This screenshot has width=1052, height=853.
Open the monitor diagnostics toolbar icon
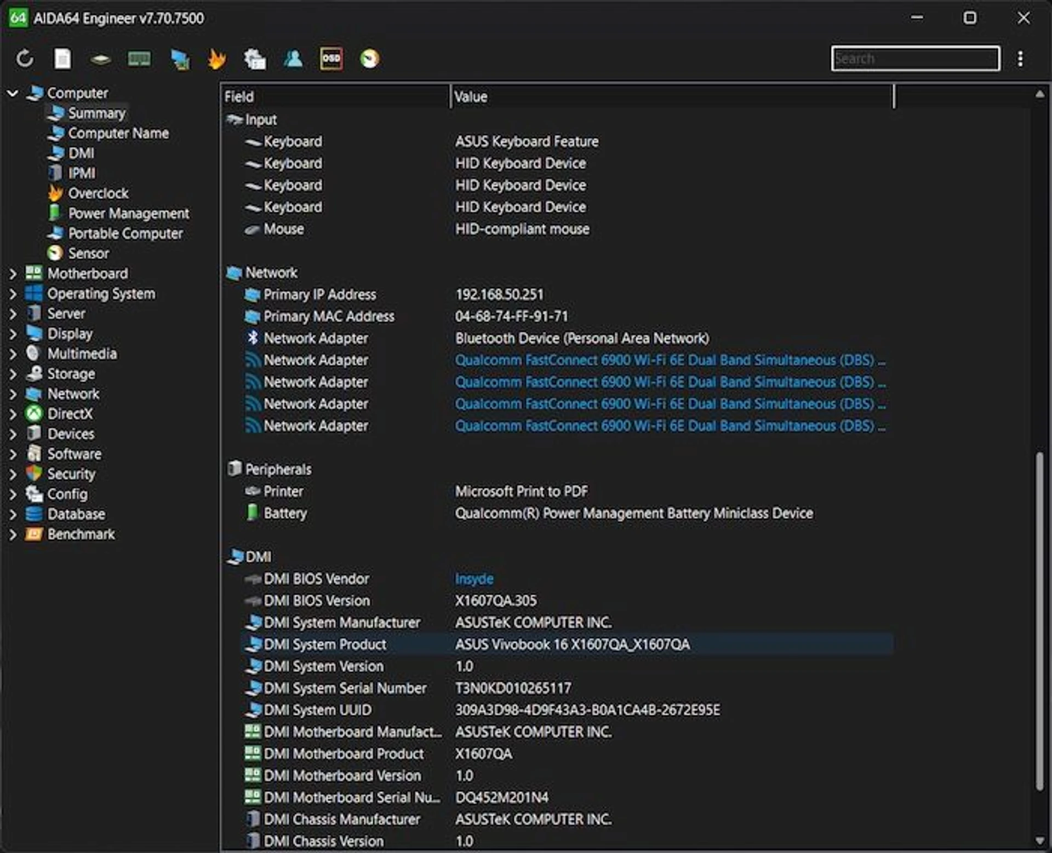tap(180, 59)
